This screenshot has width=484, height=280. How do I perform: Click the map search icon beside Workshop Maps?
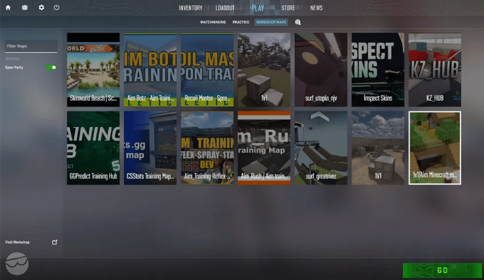[297, 22]
